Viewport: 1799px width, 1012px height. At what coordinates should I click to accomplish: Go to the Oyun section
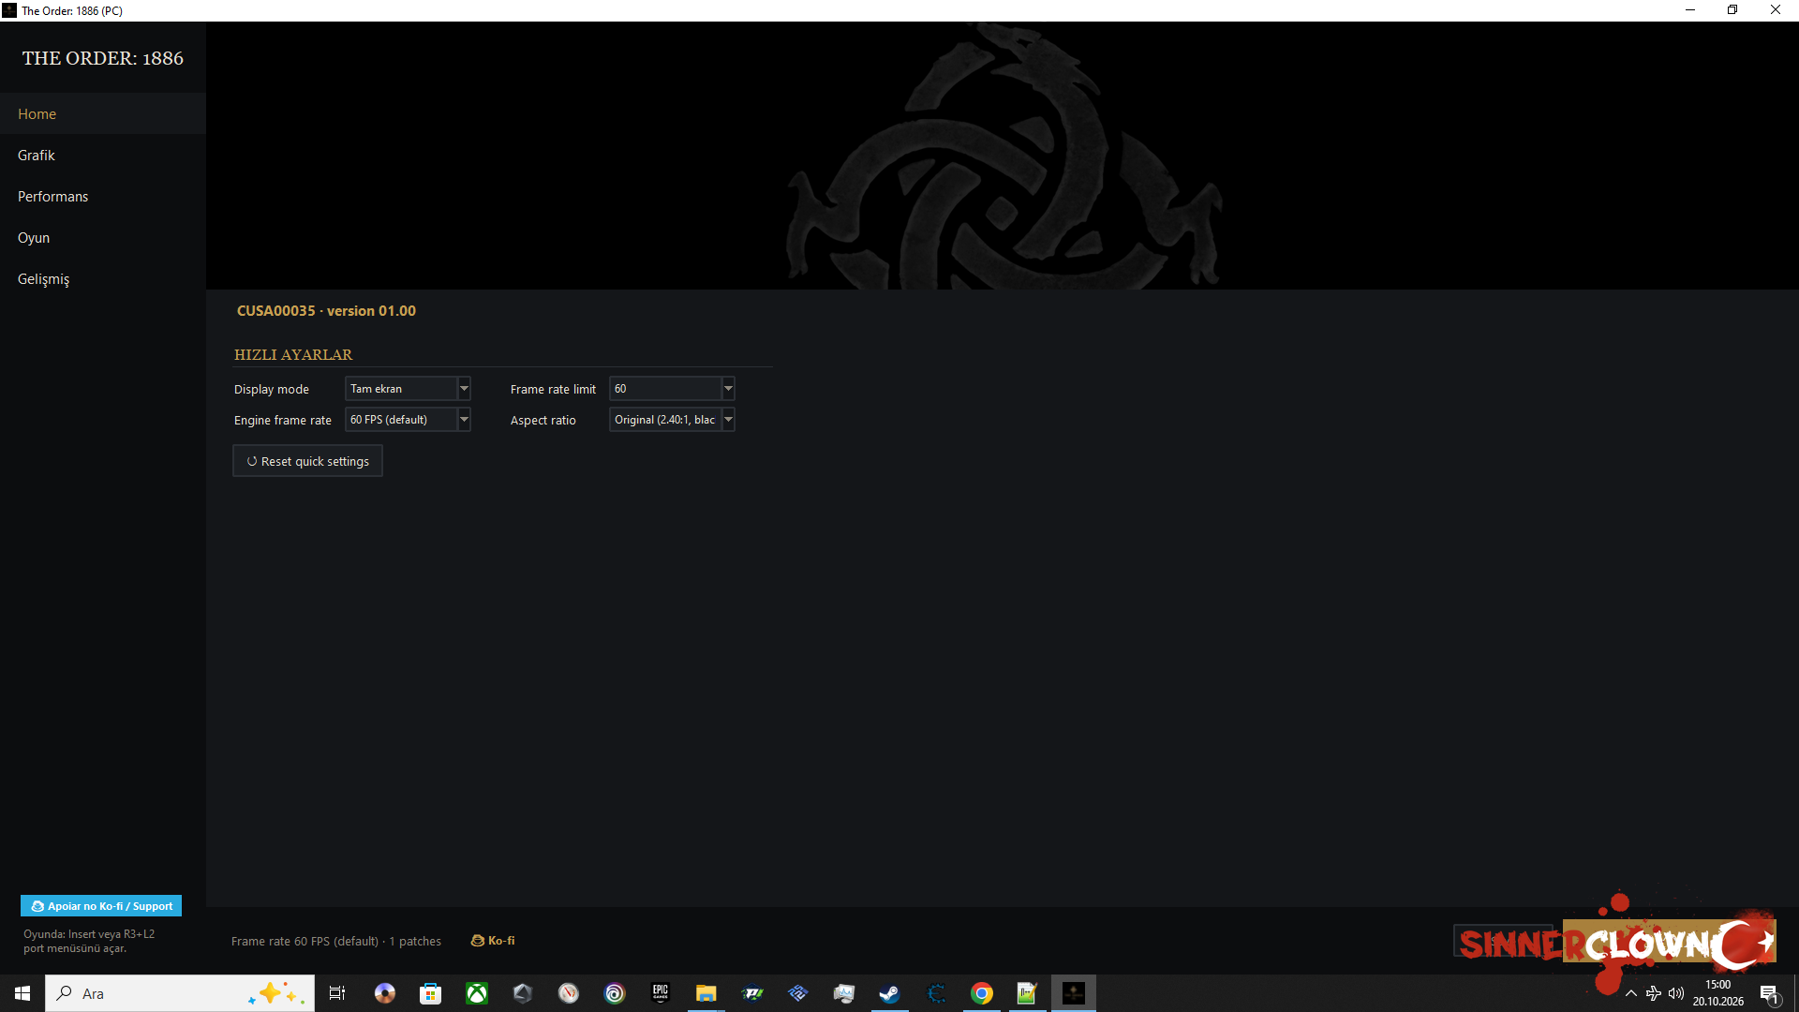[x=103, y=237]
